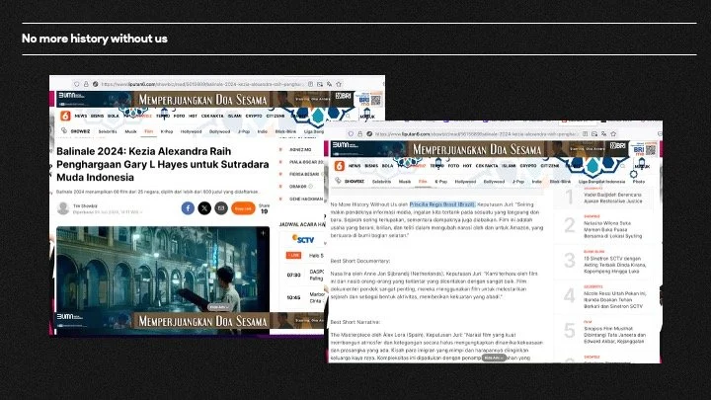The height and width of the screenshot is (400, 711).
Task: Click the LIVE badge in schedule panel
Action: [293, 256]
